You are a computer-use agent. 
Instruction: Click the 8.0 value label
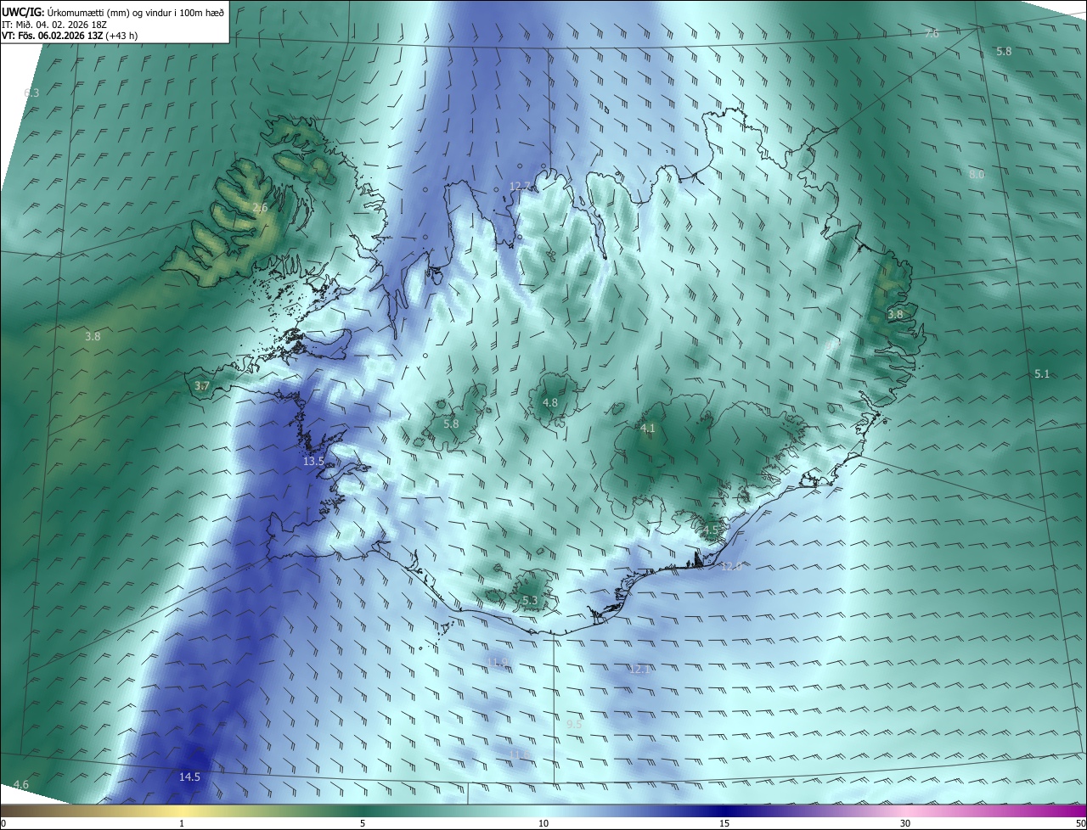pos(977,174)
